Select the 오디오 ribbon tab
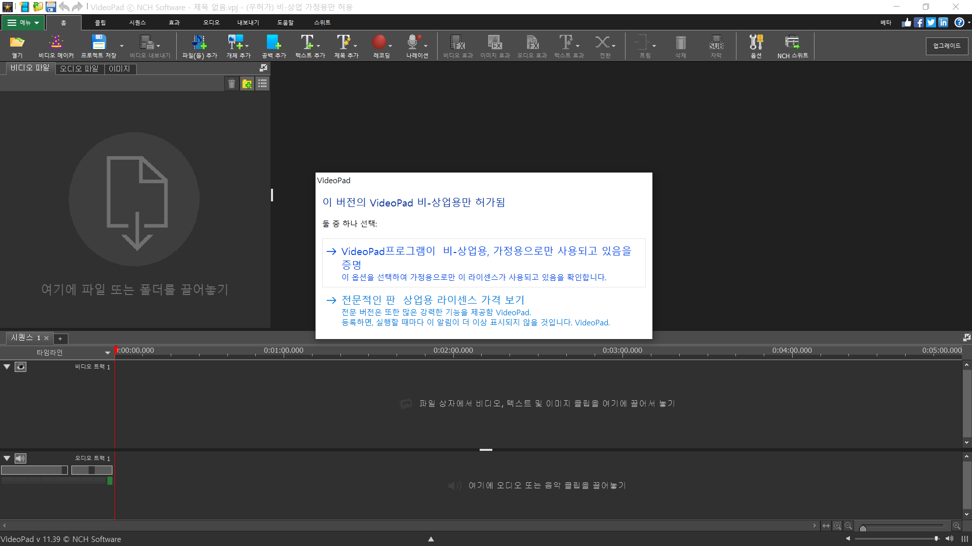Viewport: 972px width, 546px height. pos(211,23)
